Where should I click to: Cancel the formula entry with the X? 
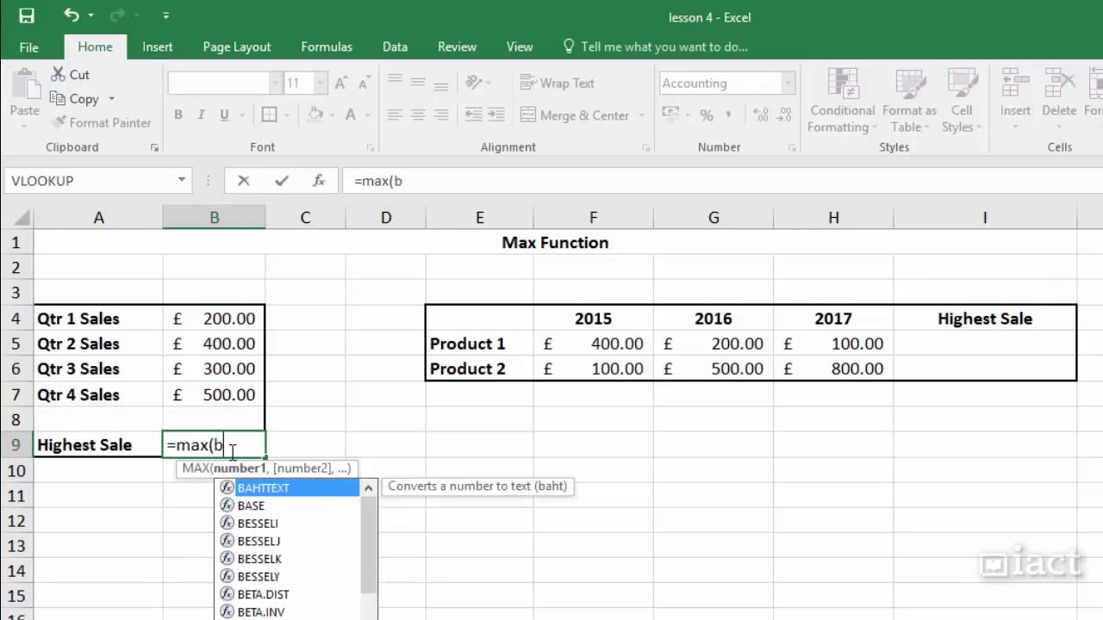tap(243, 181)
